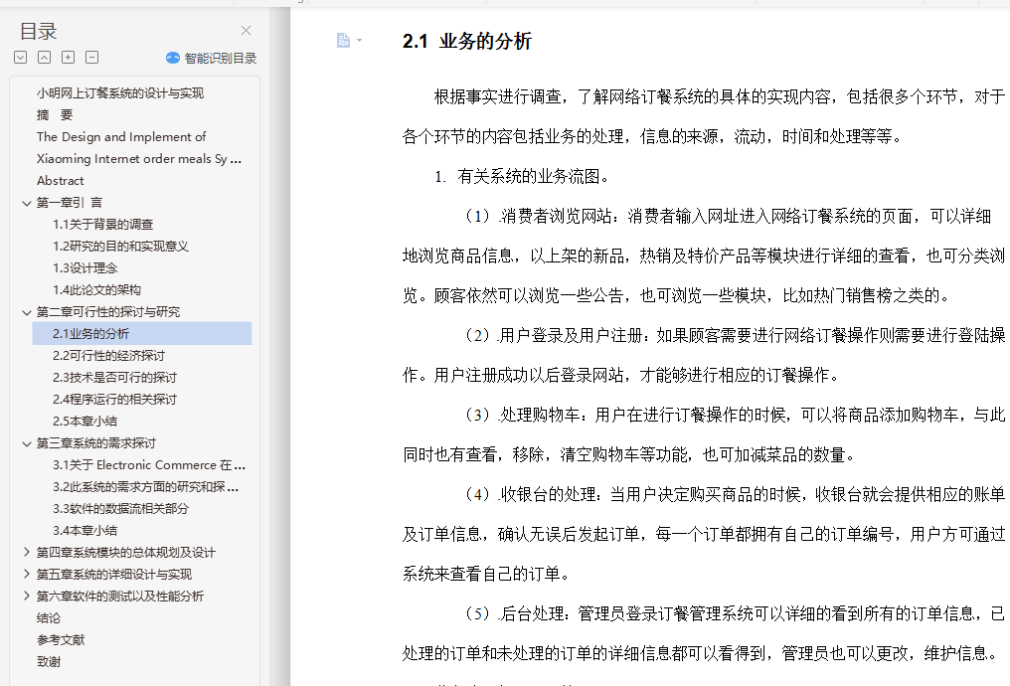This screenshot has height=686, width=1010.
Task: Jump to 参考文献 section
Action: pyautogui.click(x=61, y=640)
